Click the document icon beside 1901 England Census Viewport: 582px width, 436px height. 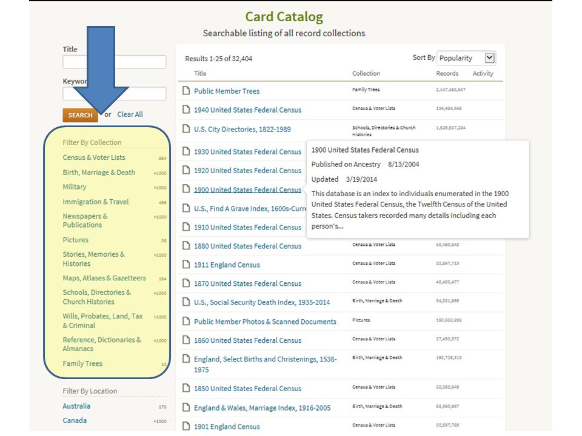pyautogui.click(x=186, y=426)
